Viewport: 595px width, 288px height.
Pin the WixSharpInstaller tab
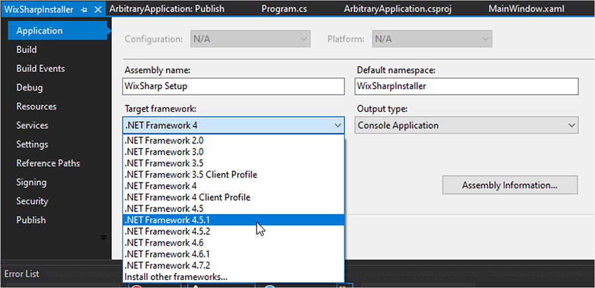[x=84, y=10]
